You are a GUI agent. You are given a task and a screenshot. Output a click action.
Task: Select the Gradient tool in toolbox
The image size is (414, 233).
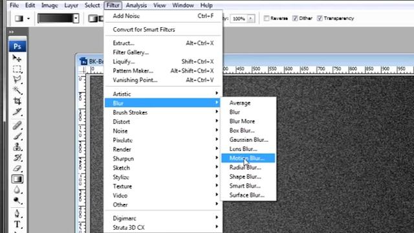point(17,179)
